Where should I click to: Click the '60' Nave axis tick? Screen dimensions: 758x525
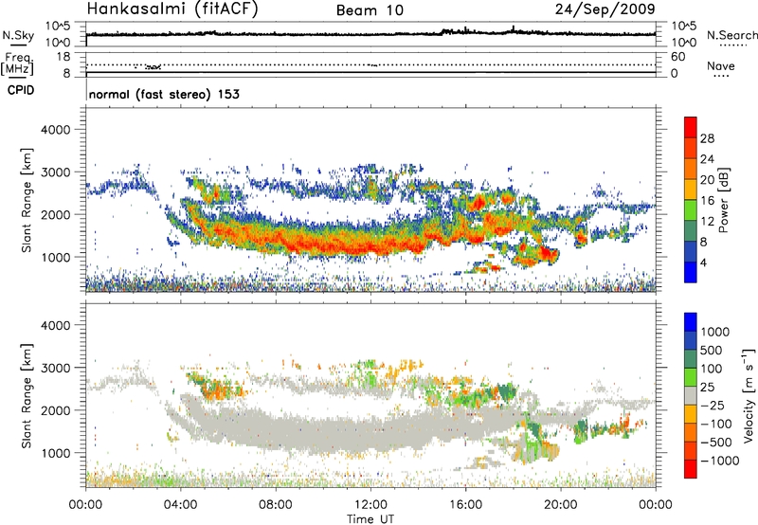(678, 57)
